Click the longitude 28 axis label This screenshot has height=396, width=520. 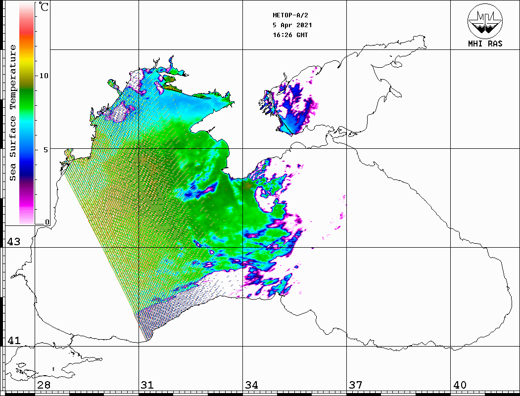click(x=44, y=385)
